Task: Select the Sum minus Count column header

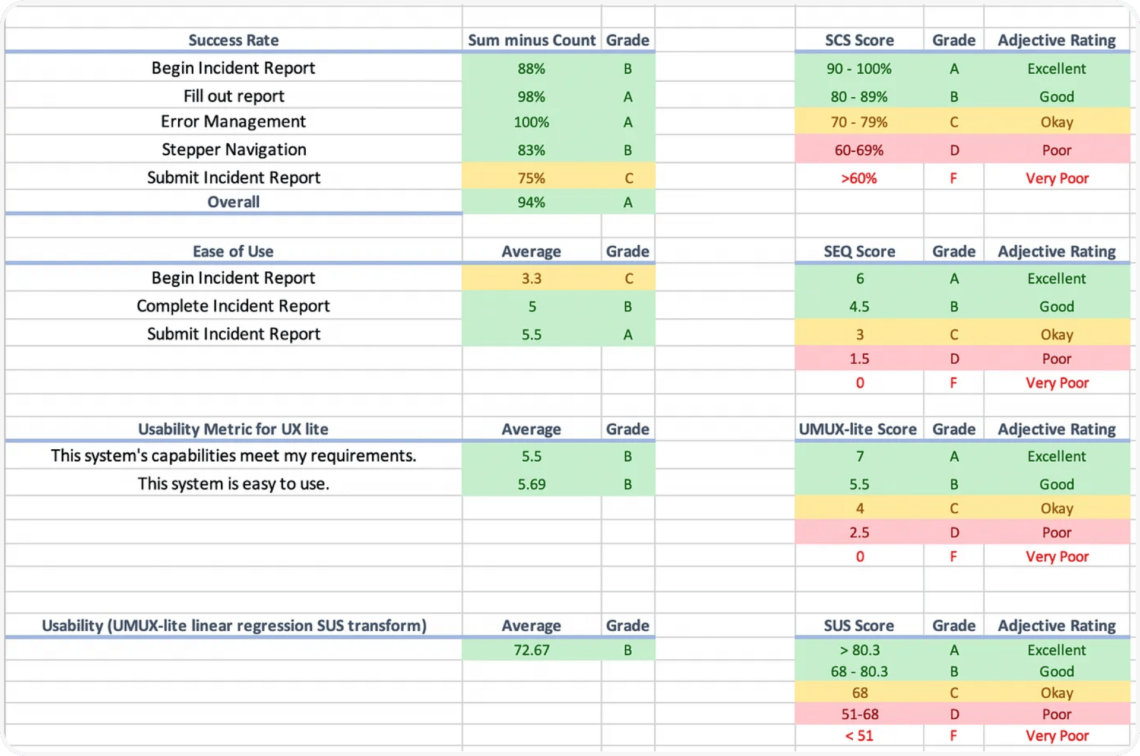Action: coord(531,40)
